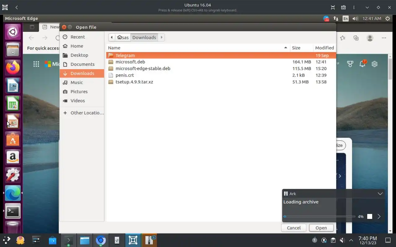Click the sas home path button

123,37
